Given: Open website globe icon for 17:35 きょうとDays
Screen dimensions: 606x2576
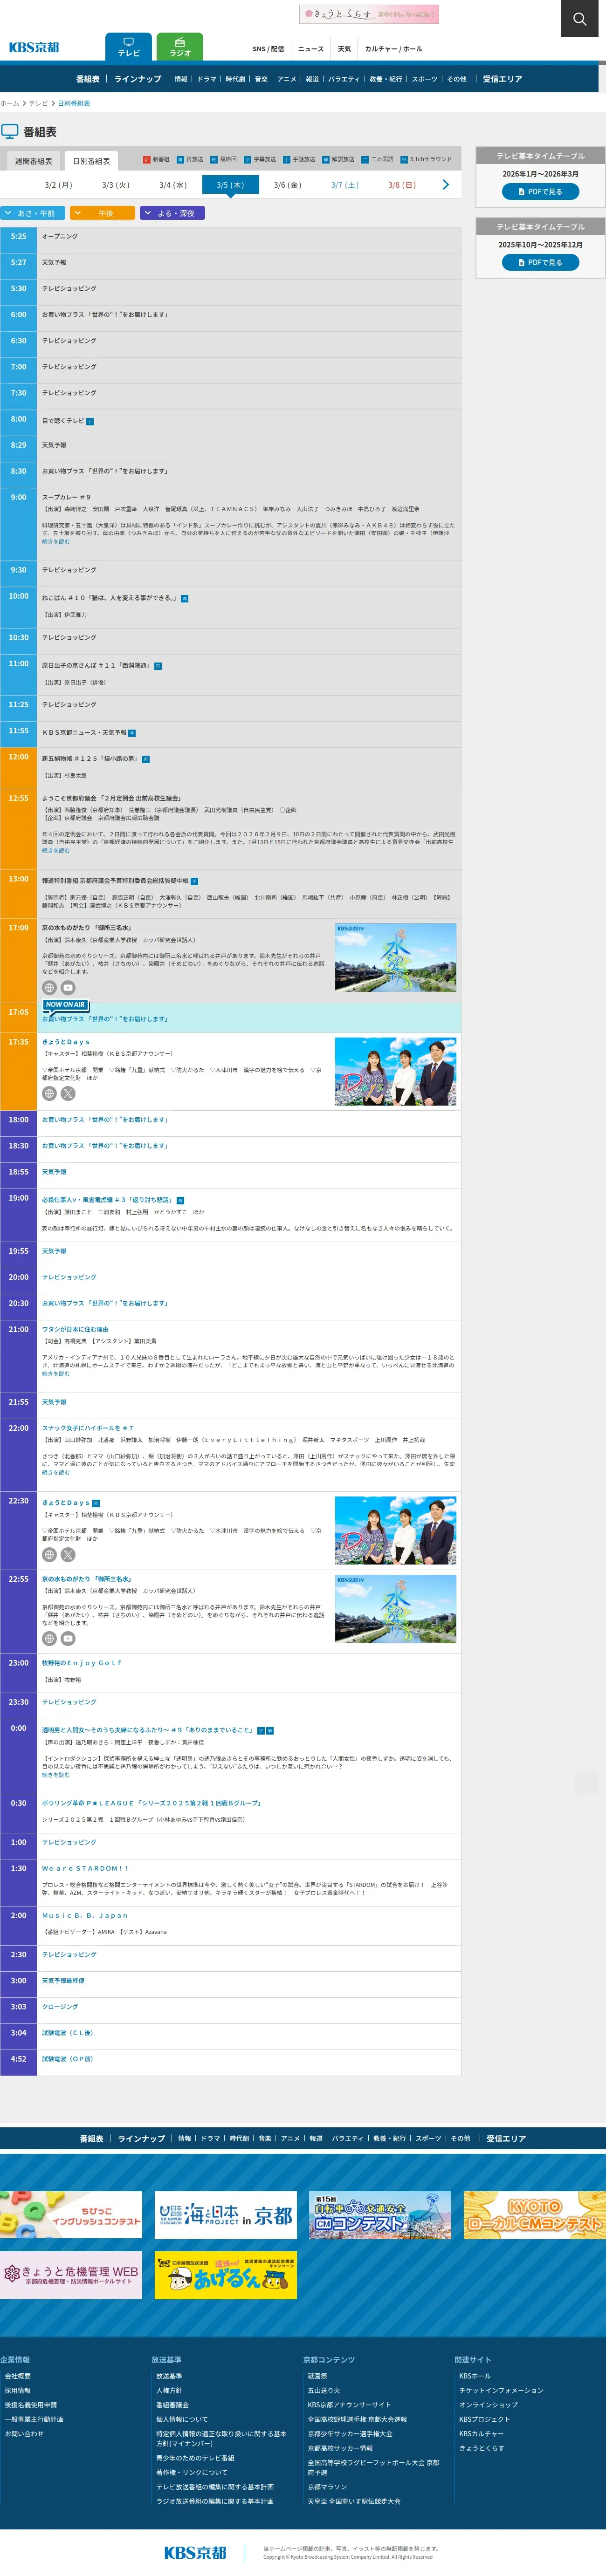Looking at the screenshot, I should 49,1094.
